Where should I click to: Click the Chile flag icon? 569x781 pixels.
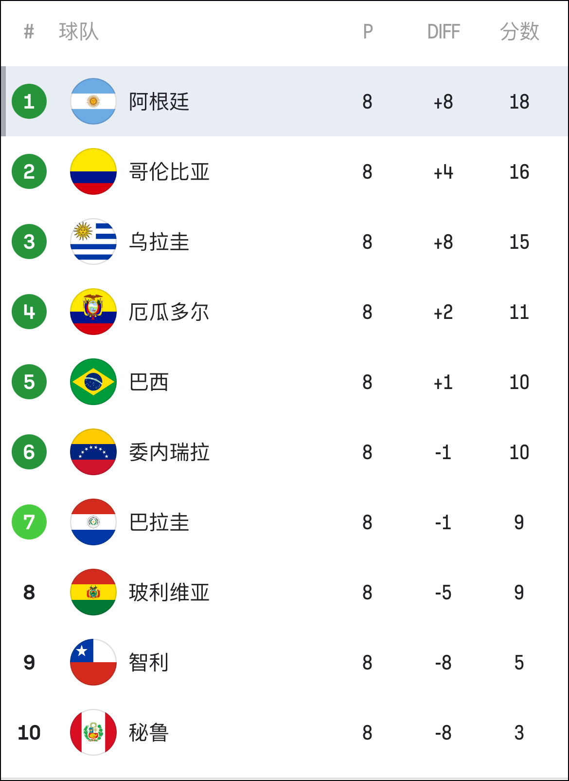coord(93,662)
